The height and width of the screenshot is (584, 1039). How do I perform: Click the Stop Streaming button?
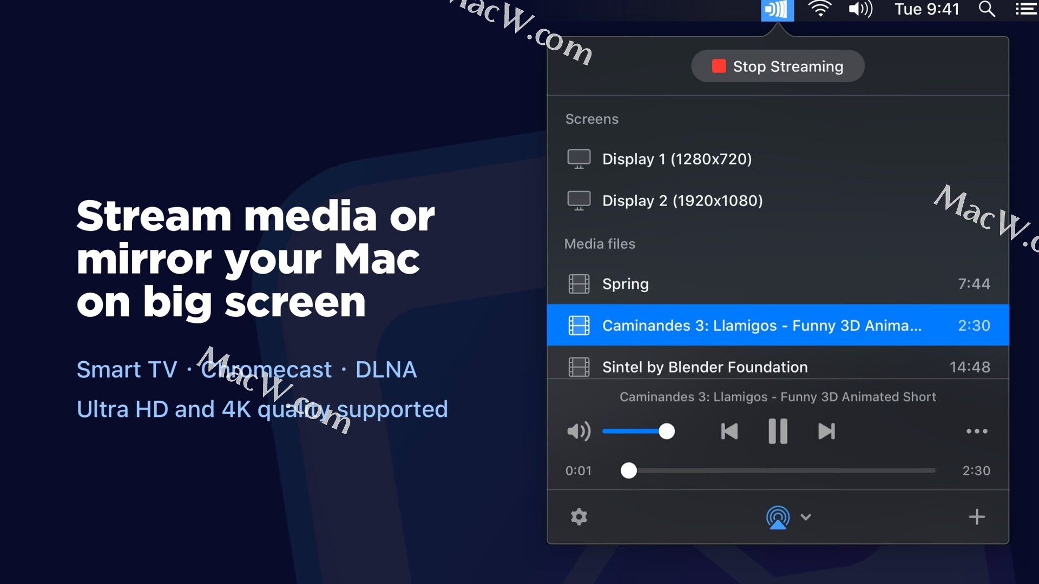(778, 66)
